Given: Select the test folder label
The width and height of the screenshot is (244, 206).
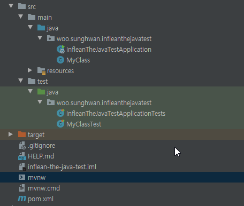Looking at the screenshot, I should click(x=42, y=82).
